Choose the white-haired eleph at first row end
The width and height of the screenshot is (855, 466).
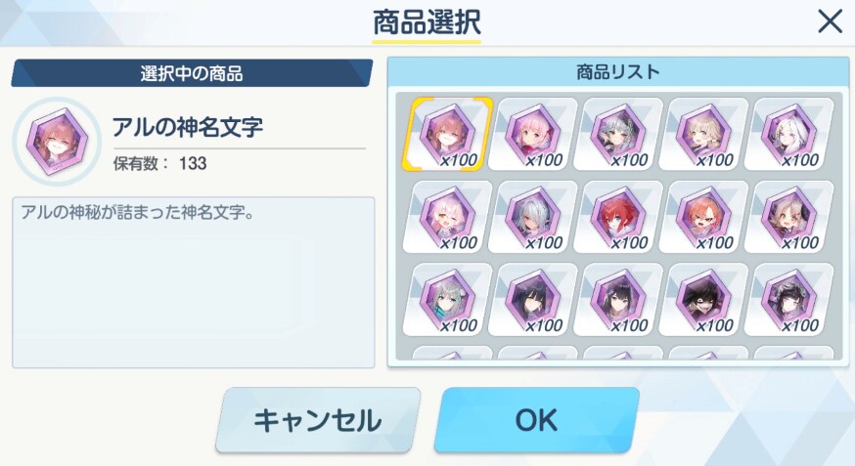click(x=789, y=134)
